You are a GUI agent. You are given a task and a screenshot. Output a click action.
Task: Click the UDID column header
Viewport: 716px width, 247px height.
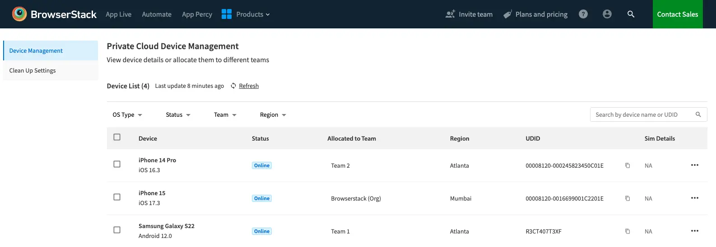coord(533,138)
